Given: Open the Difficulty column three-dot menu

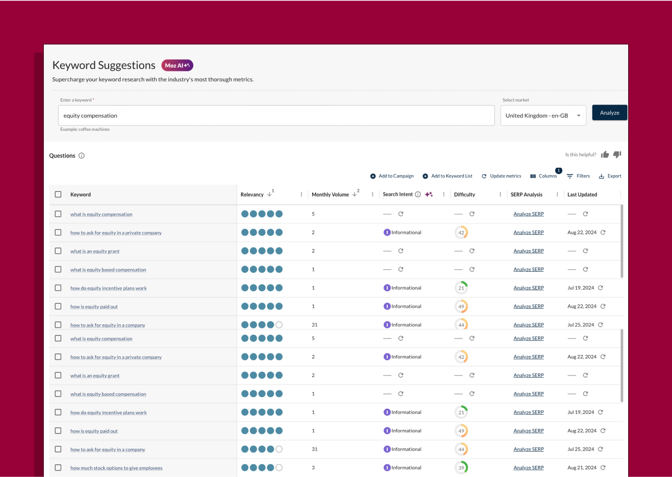Looking at the screenshot, I should click(x=500, y=194).
